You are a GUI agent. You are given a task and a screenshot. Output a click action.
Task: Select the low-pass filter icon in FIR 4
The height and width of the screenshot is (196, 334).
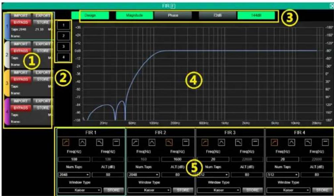[309, 142]
